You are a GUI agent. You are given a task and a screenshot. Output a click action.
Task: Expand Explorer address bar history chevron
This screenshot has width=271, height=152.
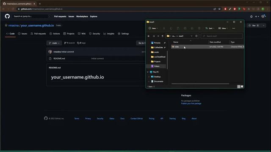pos(191,36)
